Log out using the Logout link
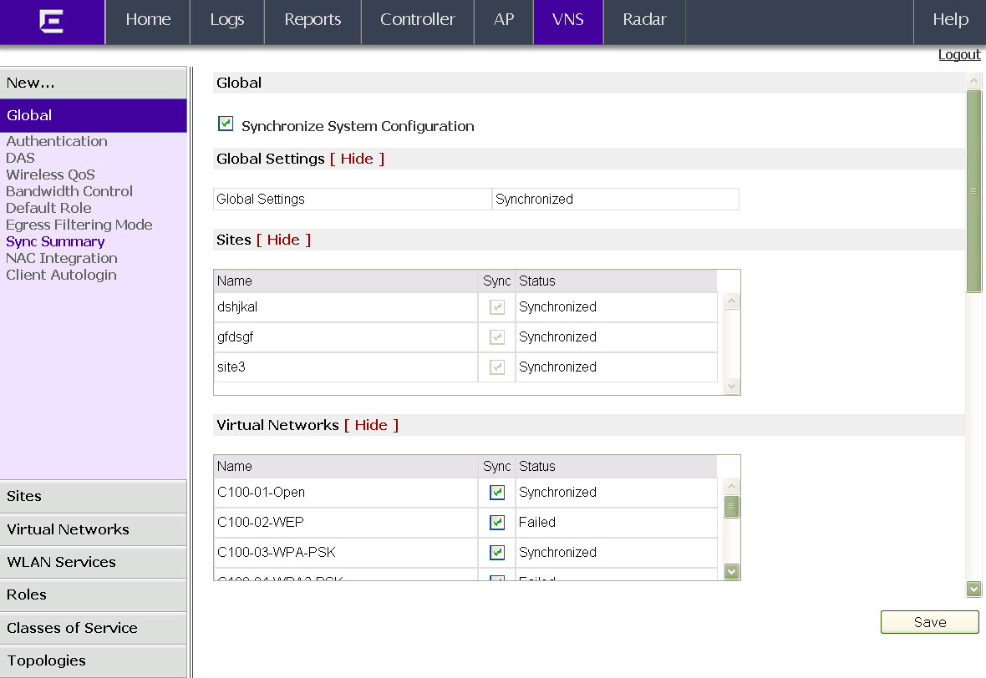The height and width of the screenshot is (678, 986). pyautogui.click(x=959, y=55)
